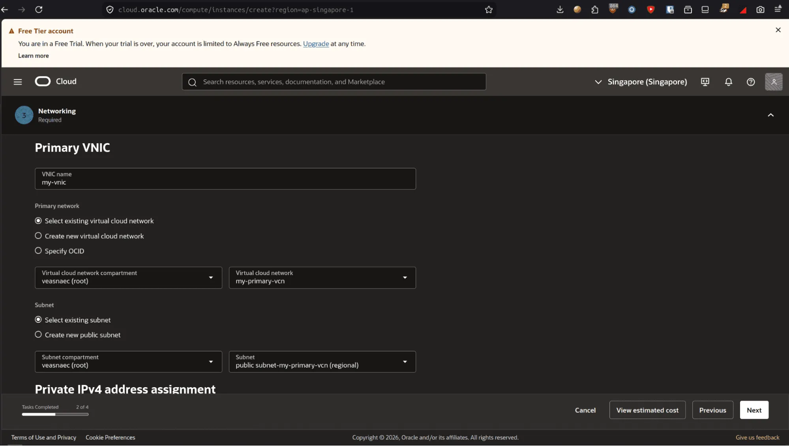This screenshot has height=446, width=789.
Task: Open the Singapore region selector
Action: pyautogui.click(x=641, y=82)
